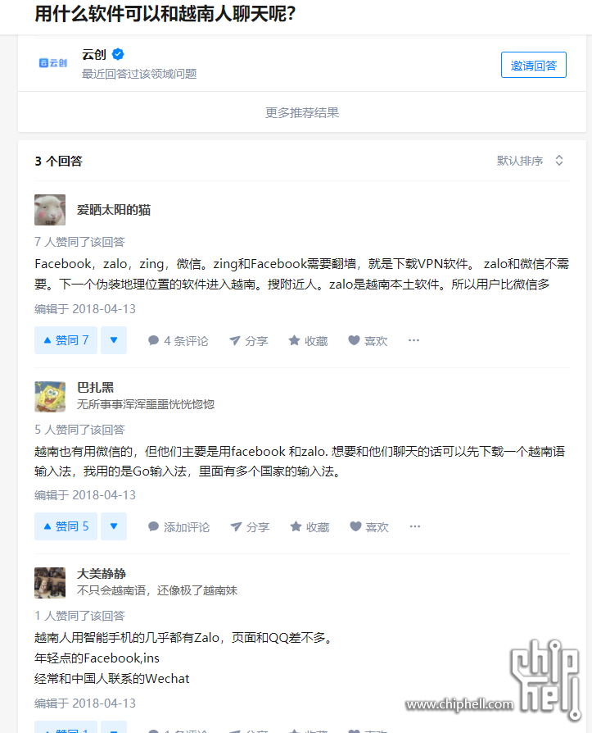The width and height of the screenshot is (592, 733).
Task: Share the second answer by 巴扎黑
Action: click(250, 527)
